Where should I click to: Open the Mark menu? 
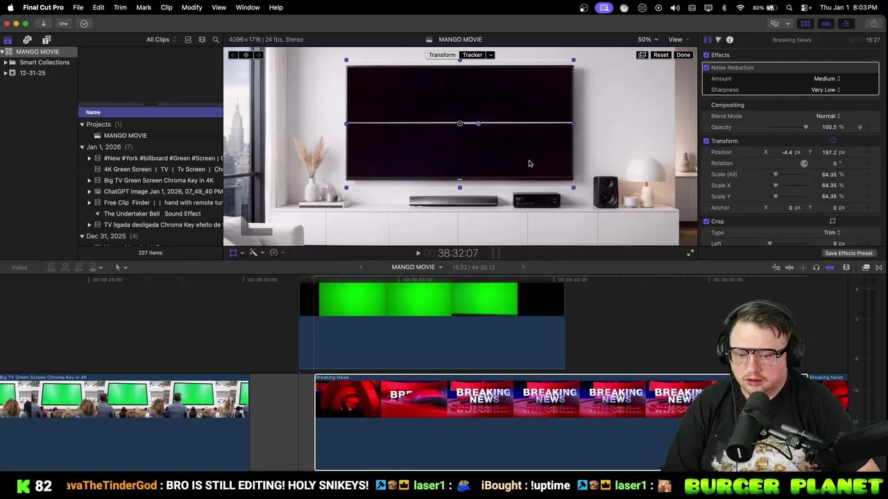(144, 8)
